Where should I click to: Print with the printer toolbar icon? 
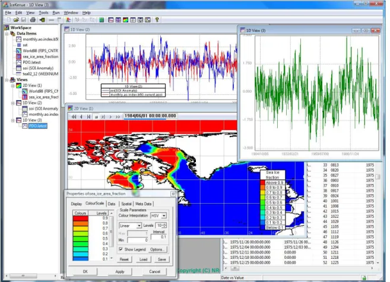tap(33, 20)
